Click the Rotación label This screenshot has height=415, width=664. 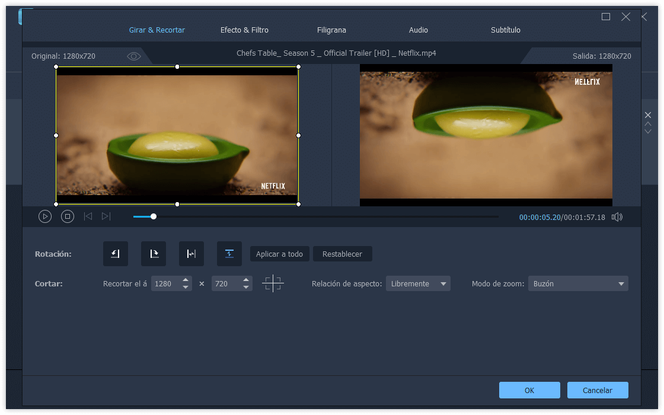(x=53, y=254)
